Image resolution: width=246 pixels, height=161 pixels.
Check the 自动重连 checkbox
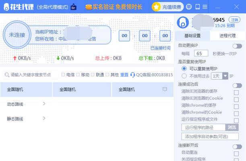click(236, 154)
